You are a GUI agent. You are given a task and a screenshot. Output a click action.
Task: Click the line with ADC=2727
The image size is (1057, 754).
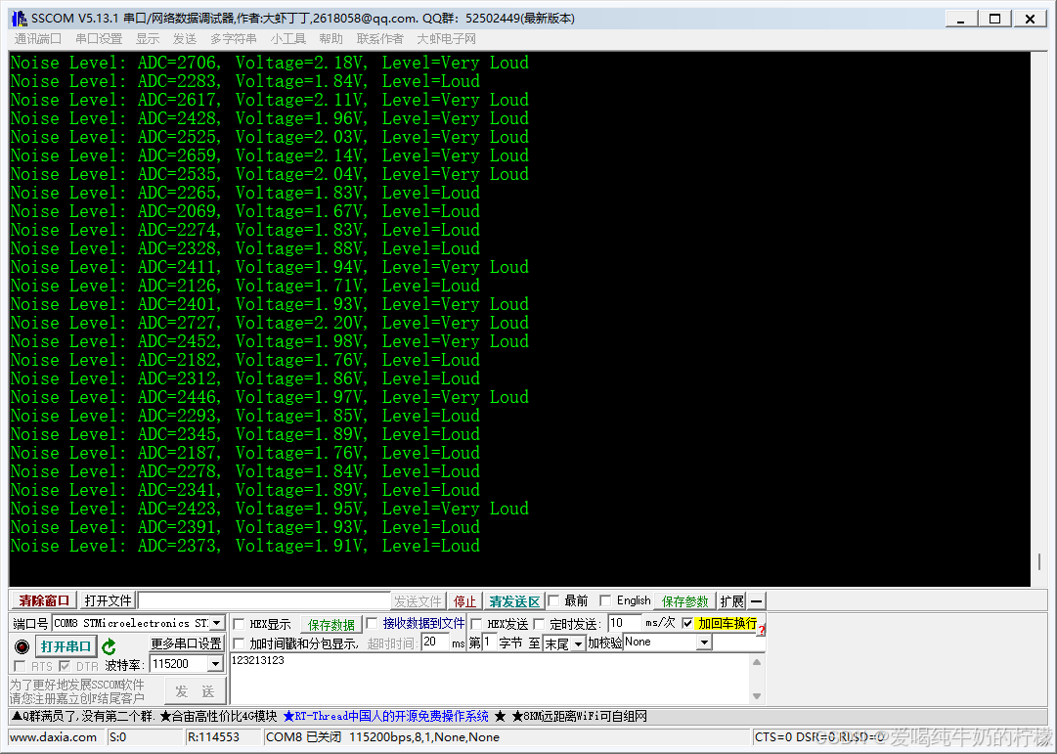click(x=270, y=323)
